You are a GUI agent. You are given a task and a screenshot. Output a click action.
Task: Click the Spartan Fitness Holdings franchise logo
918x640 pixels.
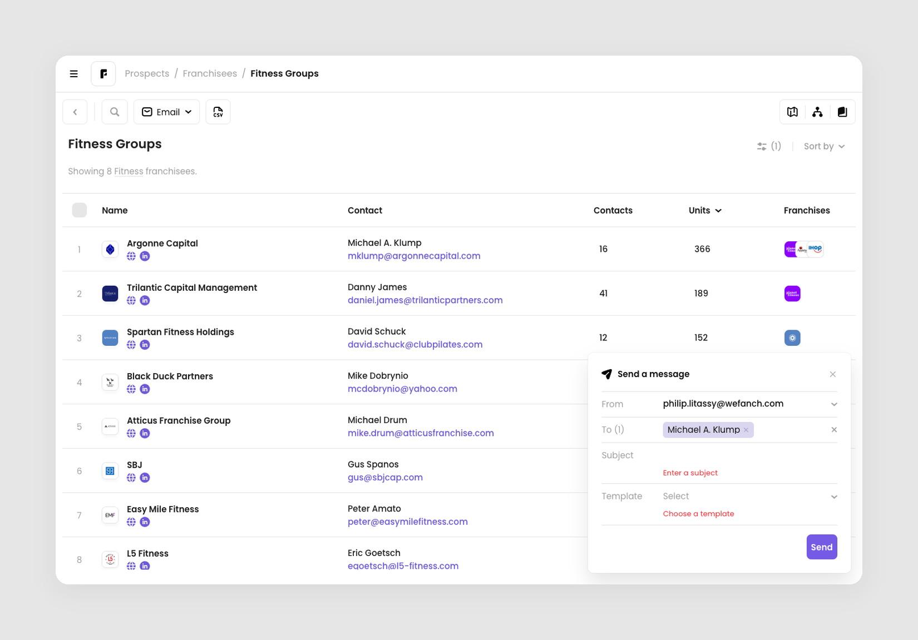[792, 338]
